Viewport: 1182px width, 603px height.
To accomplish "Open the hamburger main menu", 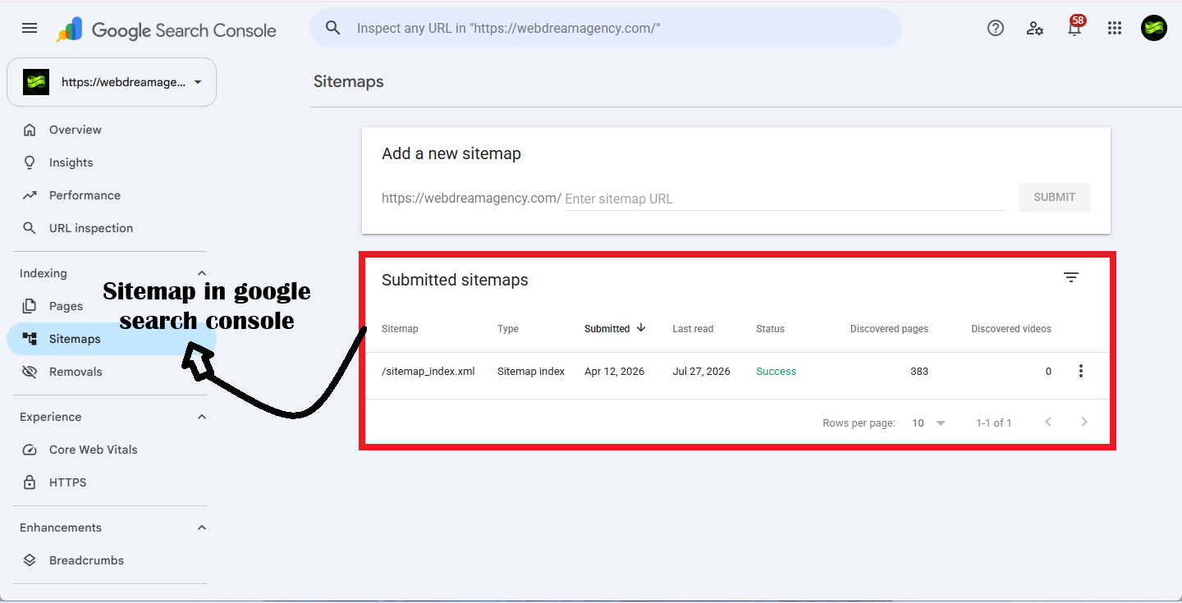I will (30, 28).
